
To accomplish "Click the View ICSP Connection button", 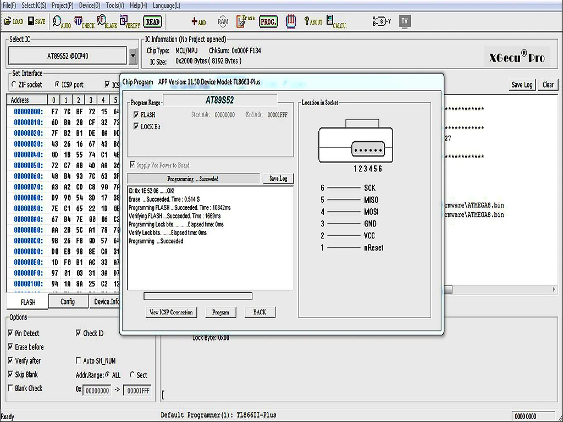I will point(171,312).
